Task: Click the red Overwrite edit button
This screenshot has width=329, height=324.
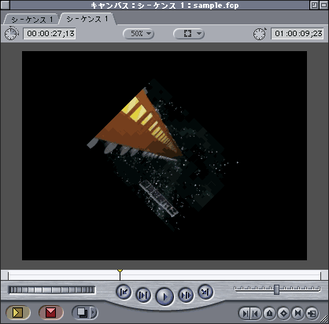Action: [51, 312]
